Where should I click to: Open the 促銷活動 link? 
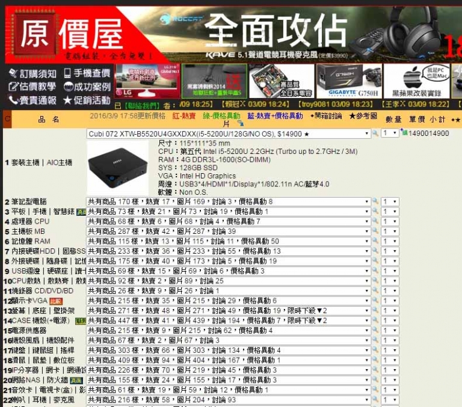click(87, 100)
